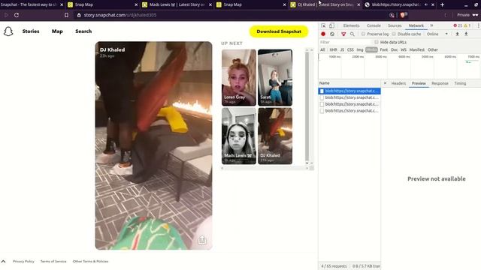Screen dimensions: 481x270
Task: Activate the DevTools inspect element picker
Action: click(x=323, y=25)
